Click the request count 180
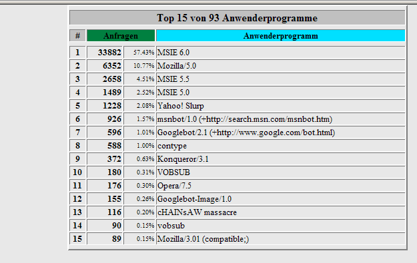The height and width of the screenshot is (263, 417). coord(114,172)
